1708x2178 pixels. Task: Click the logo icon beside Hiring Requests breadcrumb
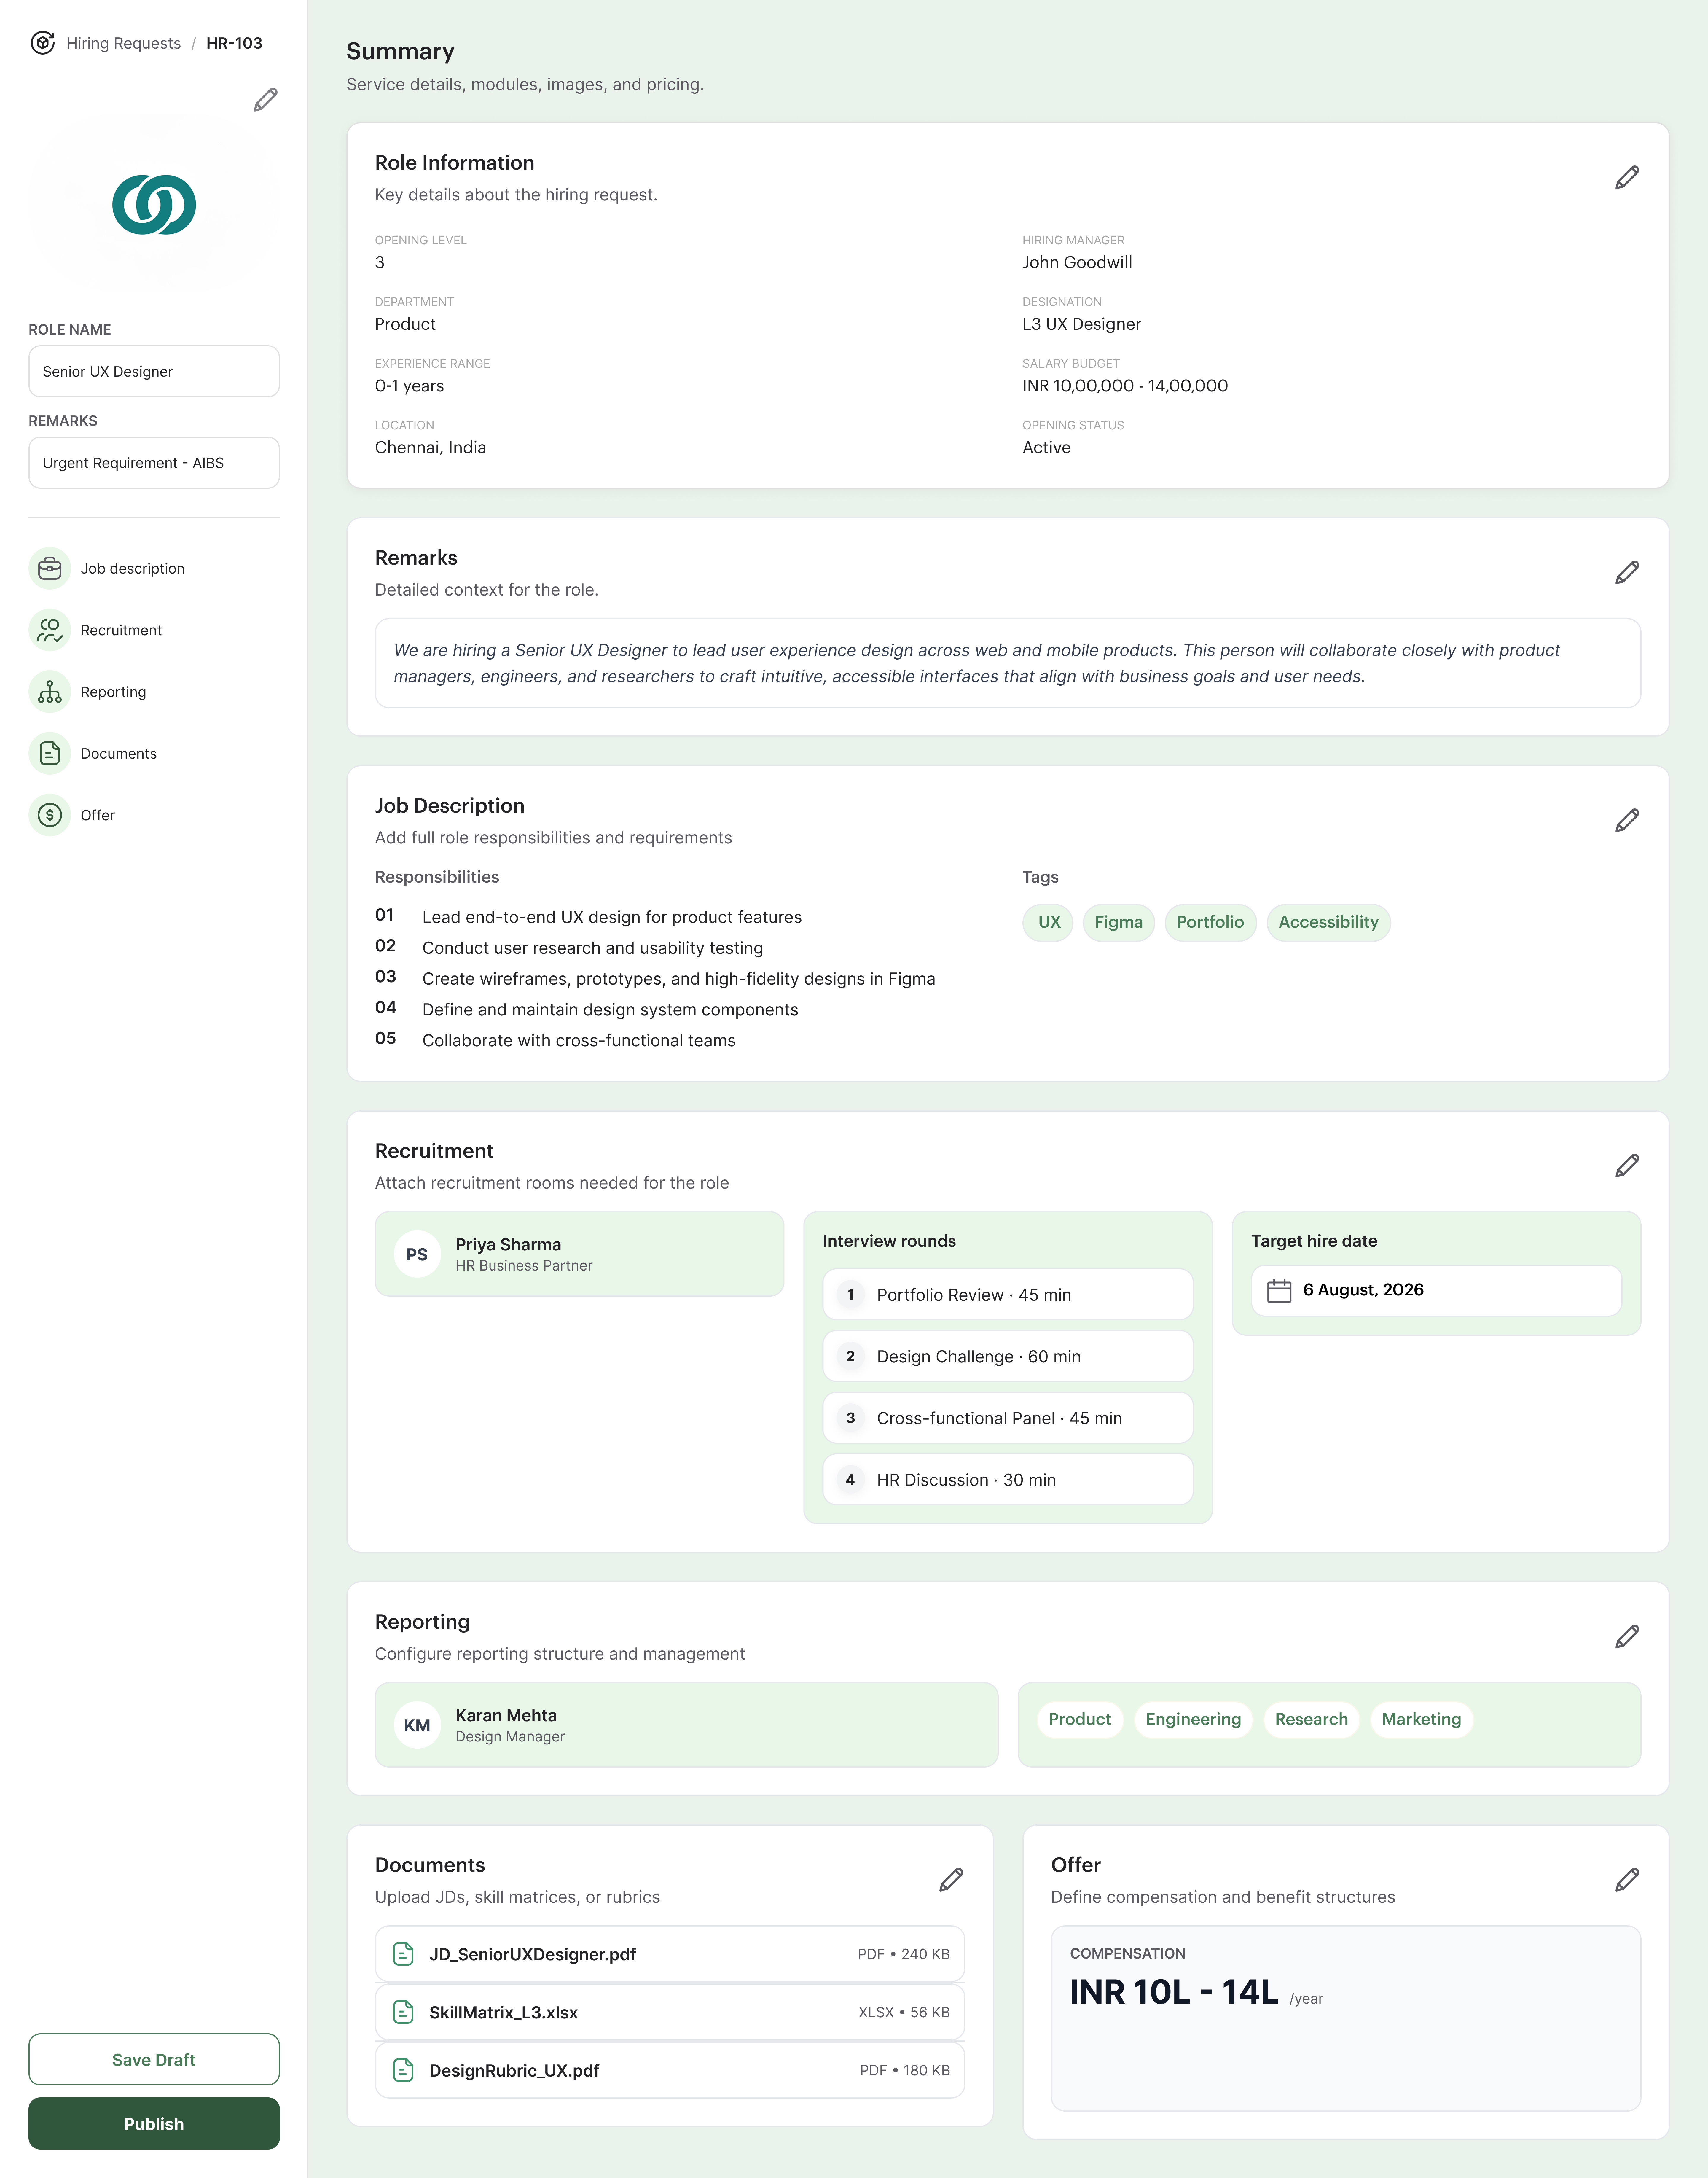pyautogui.click(x=42, y=43)
